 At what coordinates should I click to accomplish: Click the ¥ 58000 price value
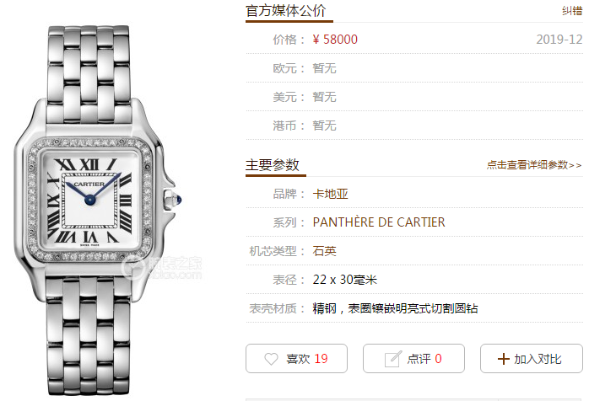click(x=335, y=40)
